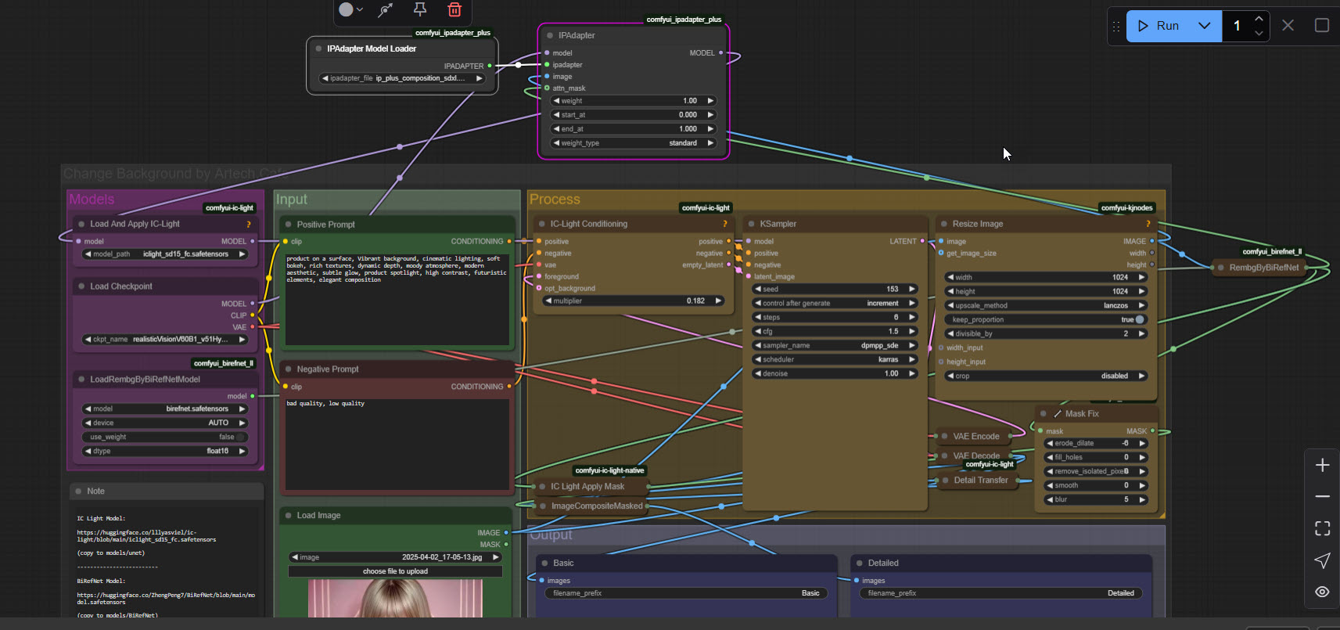Zoom in with the plus icon
The width and height of the screenshot is (1340, 630).
pyautogui.click(x=1322, y=465)
